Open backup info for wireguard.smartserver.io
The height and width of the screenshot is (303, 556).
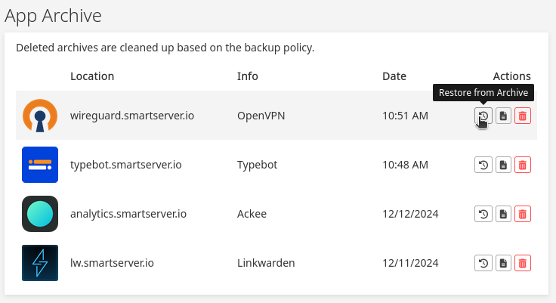pyautogui.click(x=503, y=116)
